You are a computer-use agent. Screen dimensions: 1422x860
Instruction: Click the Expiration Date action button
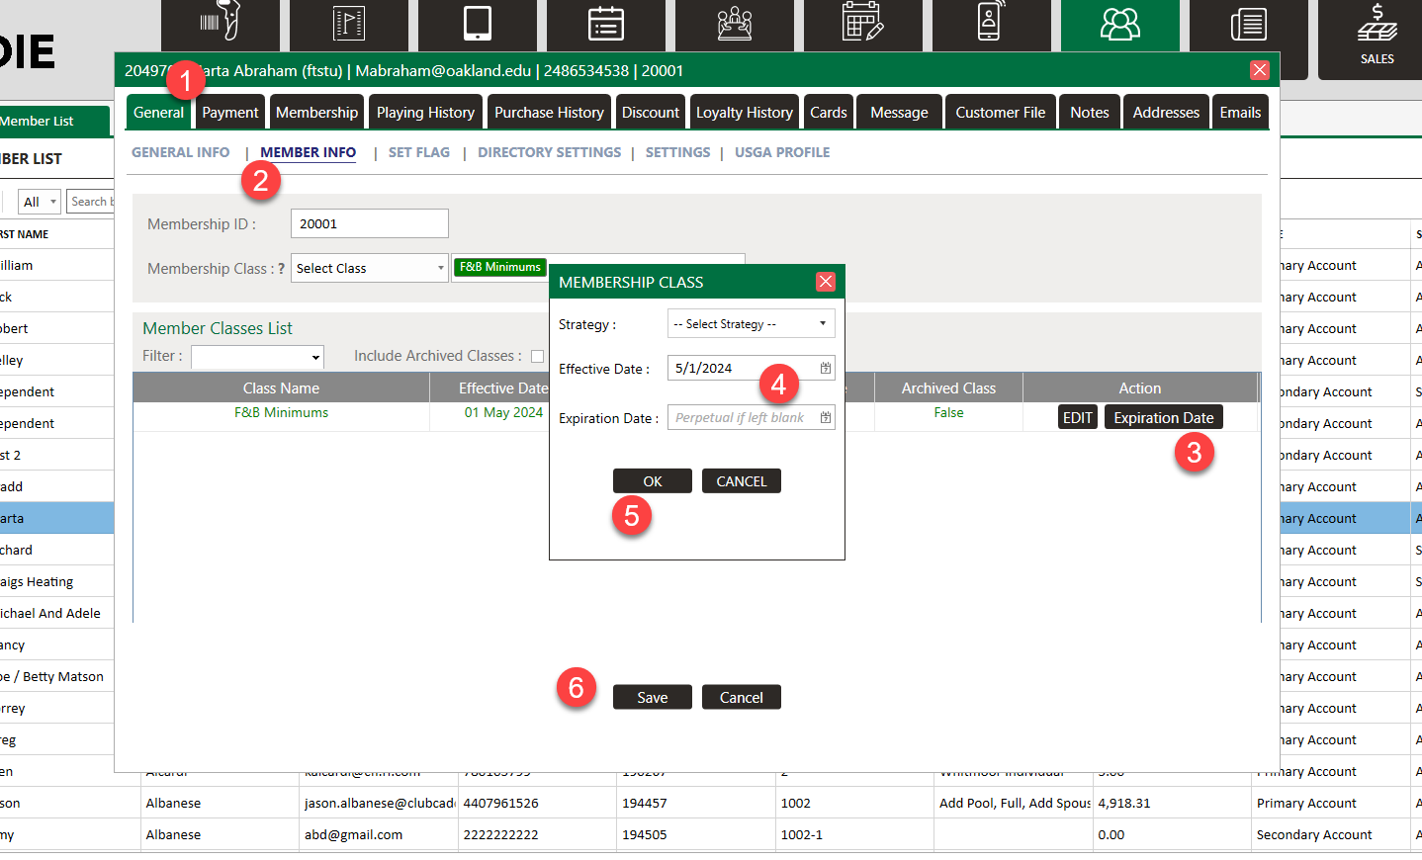(1163, 418)
